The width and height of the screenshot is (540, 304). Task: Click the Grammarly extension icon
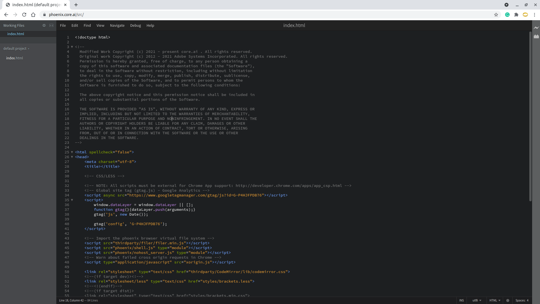(507, 15)
